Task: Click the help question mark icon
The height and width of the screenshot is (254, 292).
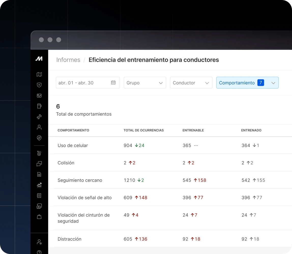Action: (x=39, y=252)
